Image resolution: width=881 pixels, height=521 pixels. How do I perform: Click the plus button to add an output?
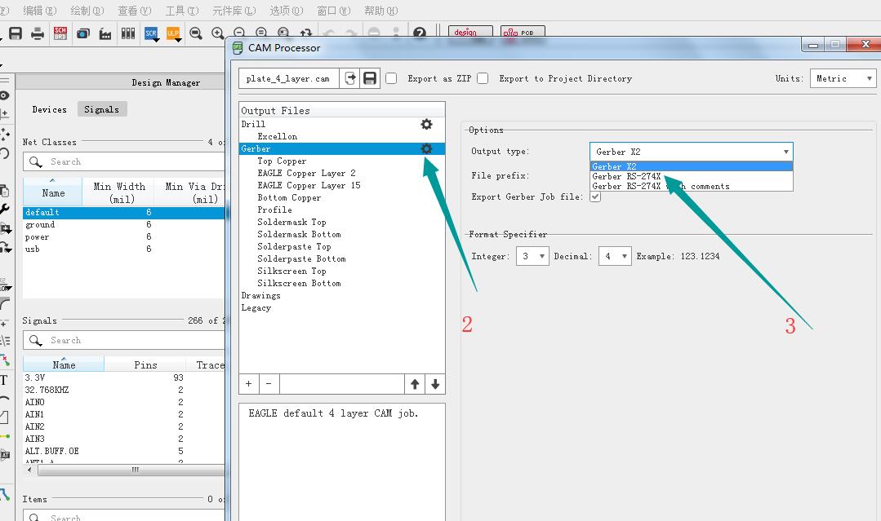(x=249, y=384)
